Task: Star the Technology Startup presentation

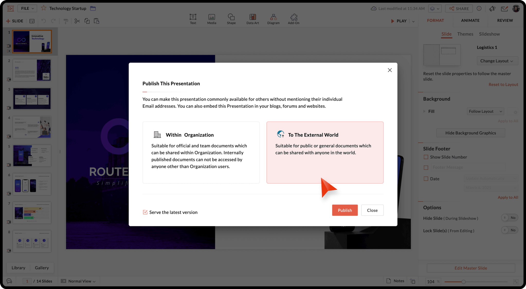Action: pos(44,8)
